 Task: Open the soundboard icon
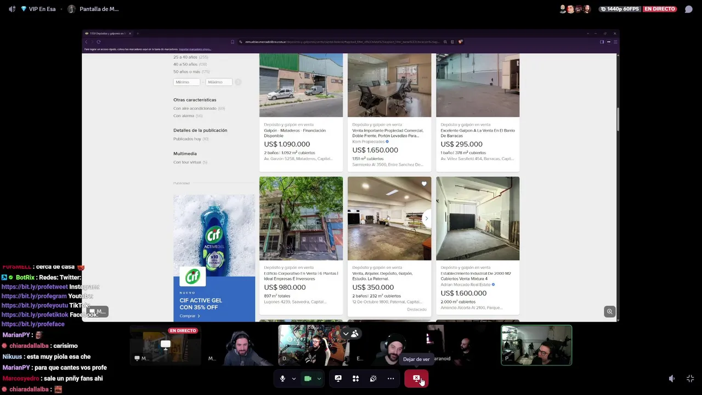(373, 379)
